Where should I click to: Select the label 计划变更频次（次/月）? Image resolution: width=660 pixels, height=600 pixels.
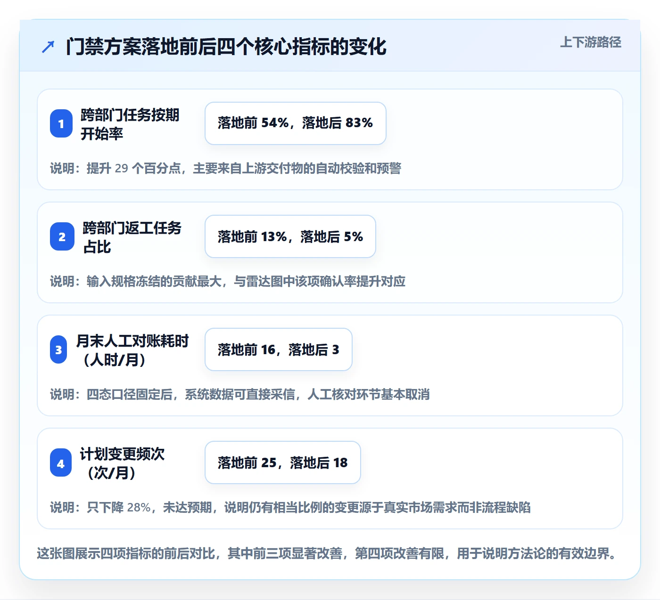[123, 463]
